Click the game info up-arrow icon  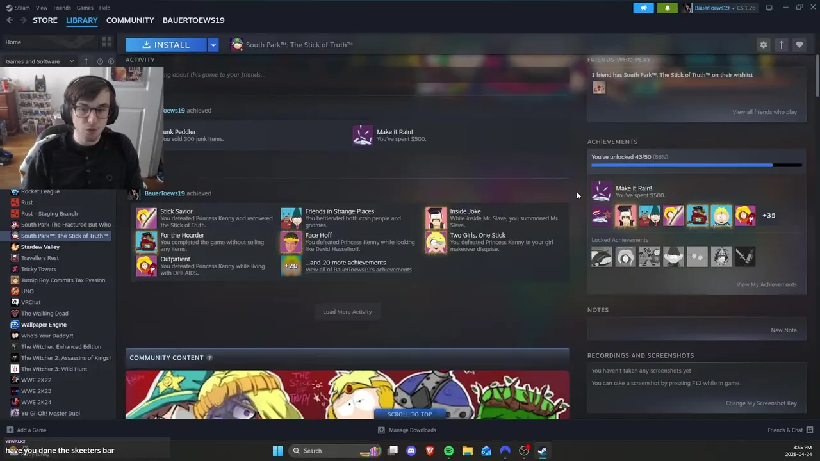pos(781,45)
